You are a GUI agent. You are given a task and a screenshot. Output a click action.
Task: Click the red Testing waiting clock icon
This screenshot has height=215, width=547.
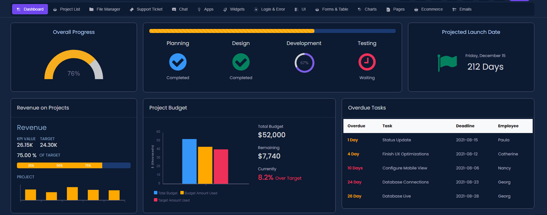(x=367, y=62)
